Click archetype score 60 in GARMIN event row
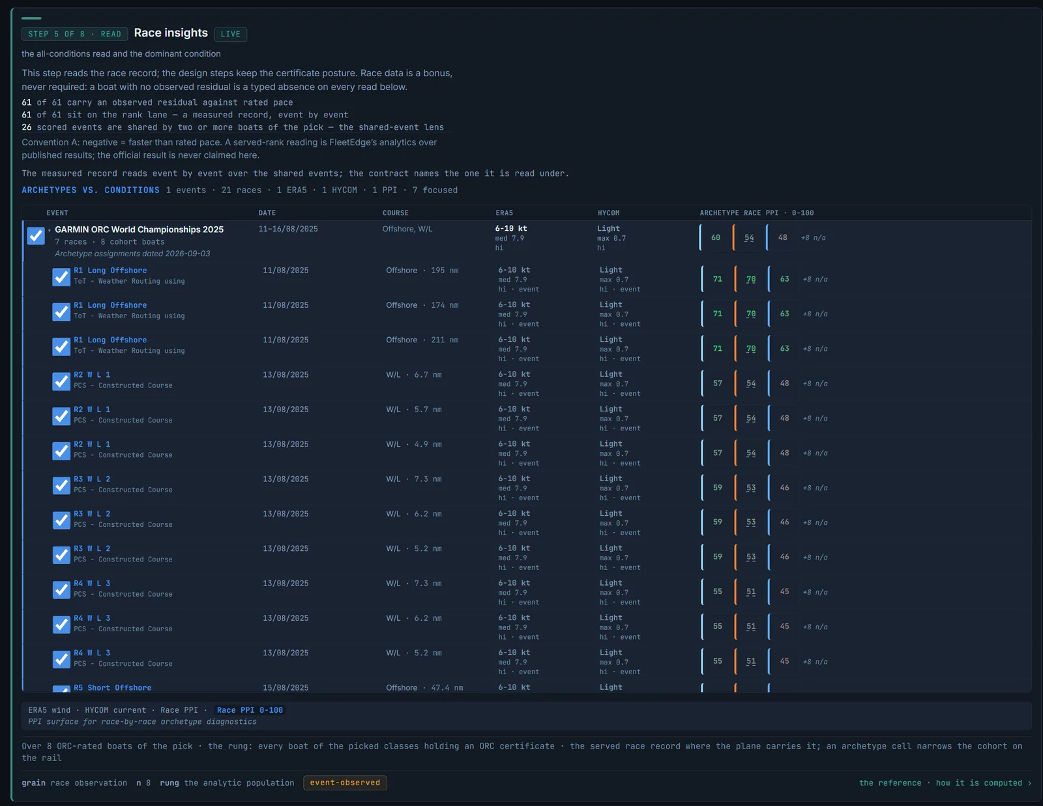 (716, 237)
